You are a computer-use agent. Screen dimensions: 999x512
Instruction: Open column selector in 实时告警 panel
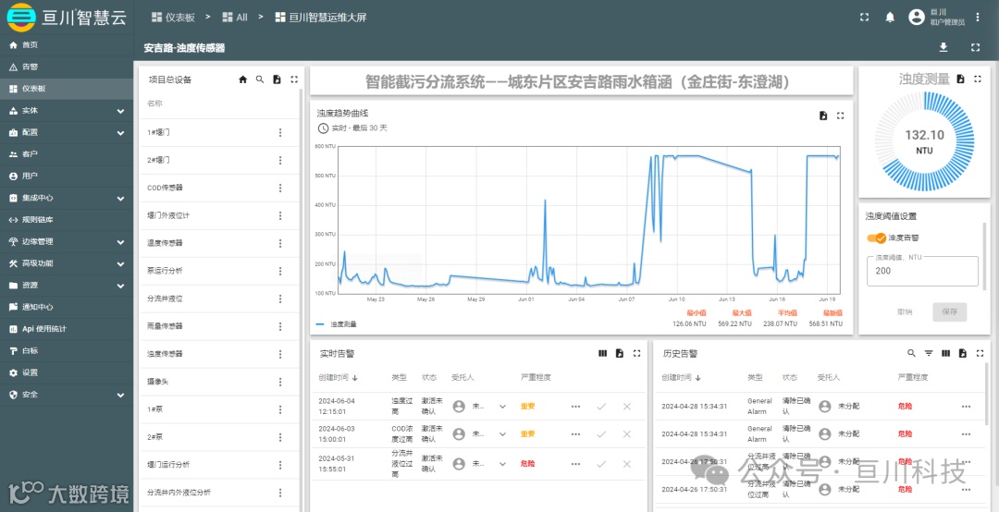(x=602, y=353)
